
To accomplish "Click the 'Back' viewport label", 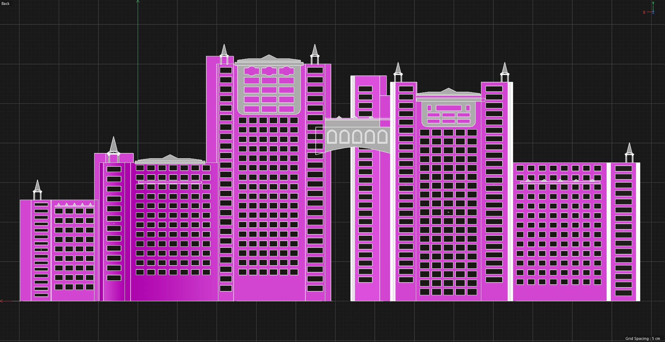I will pos(6,4).
